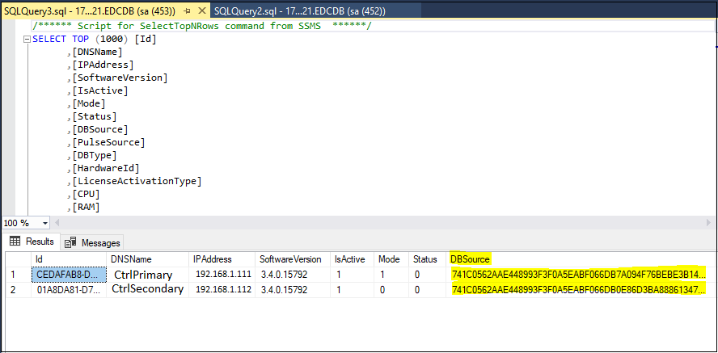This screenshot has width=718, height=353.
Task: Open the 100 % zoom dropdown
Action: 44,223
